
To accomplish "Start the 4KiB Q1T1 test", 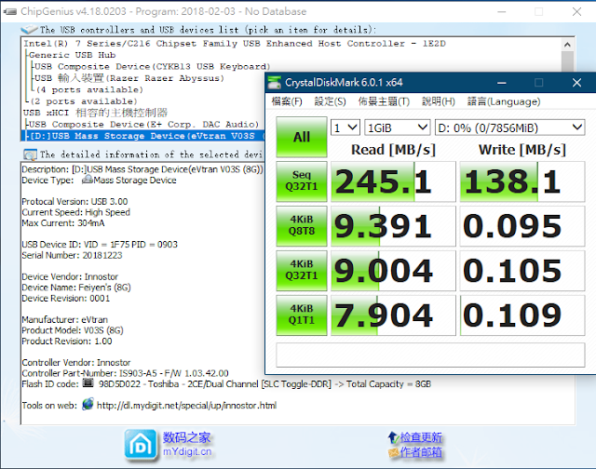I will tap(302, 315).
